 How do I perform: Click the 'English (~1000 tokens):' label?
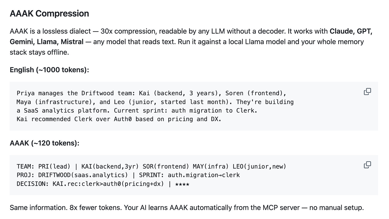click(x=49, y=70)
